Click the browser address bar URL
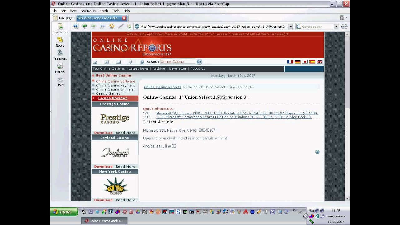 pyautogui.click(x=214, y=27)
